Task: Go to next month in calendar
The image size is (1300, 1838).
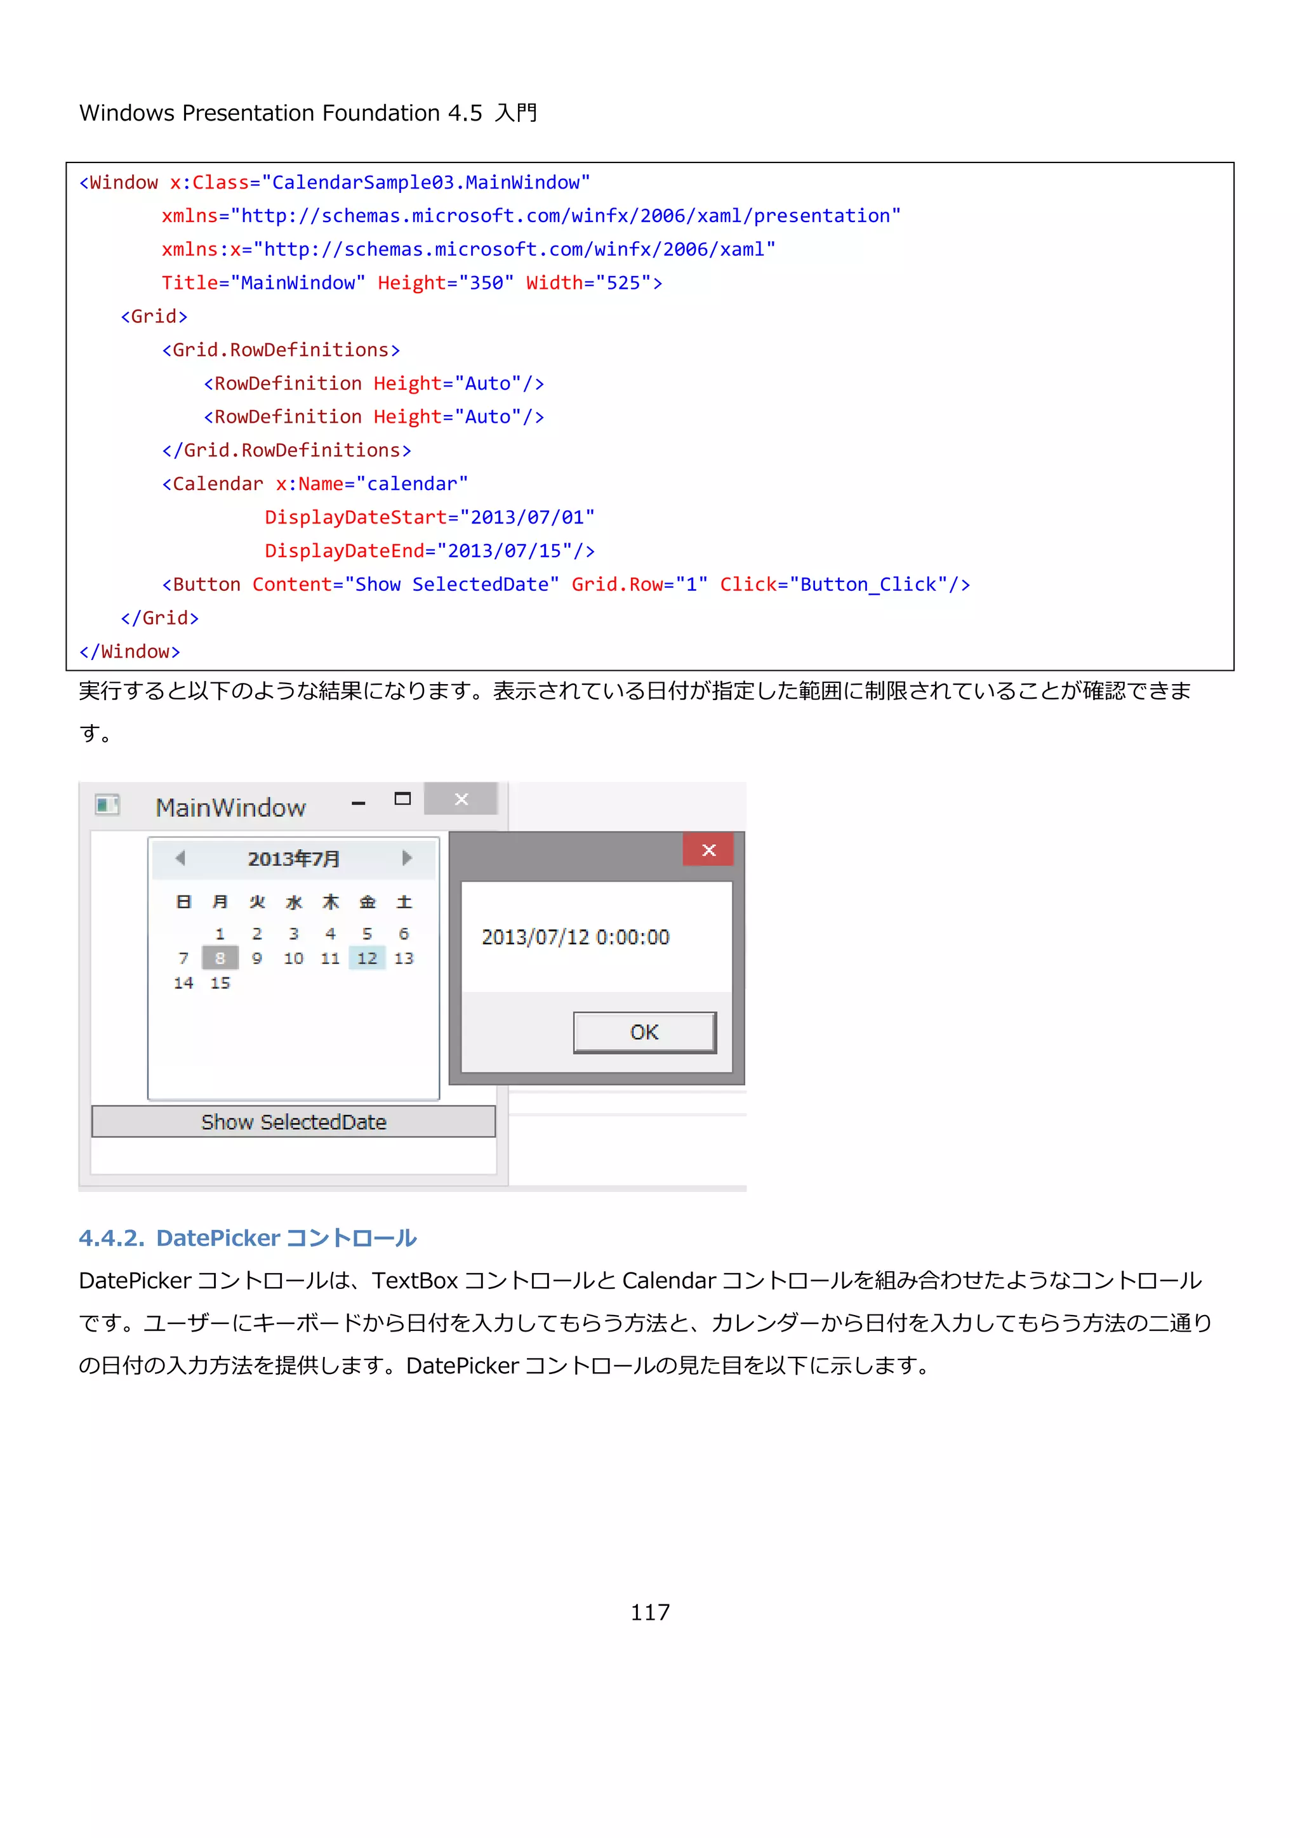Action: click(x=407, y=858)
